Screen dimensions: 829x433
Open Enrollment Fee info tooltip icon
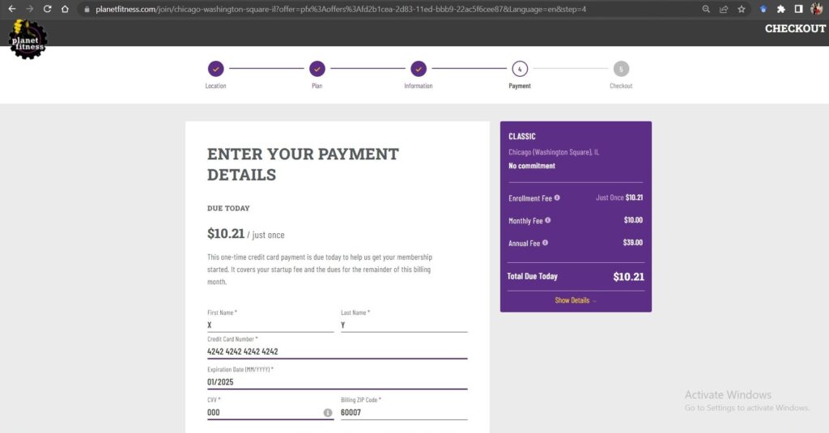click(557, 197)
